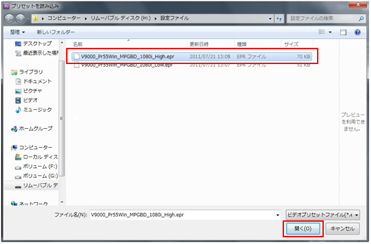
Task: Click コンピューター in the address bar
Action: tap(64, 18)
